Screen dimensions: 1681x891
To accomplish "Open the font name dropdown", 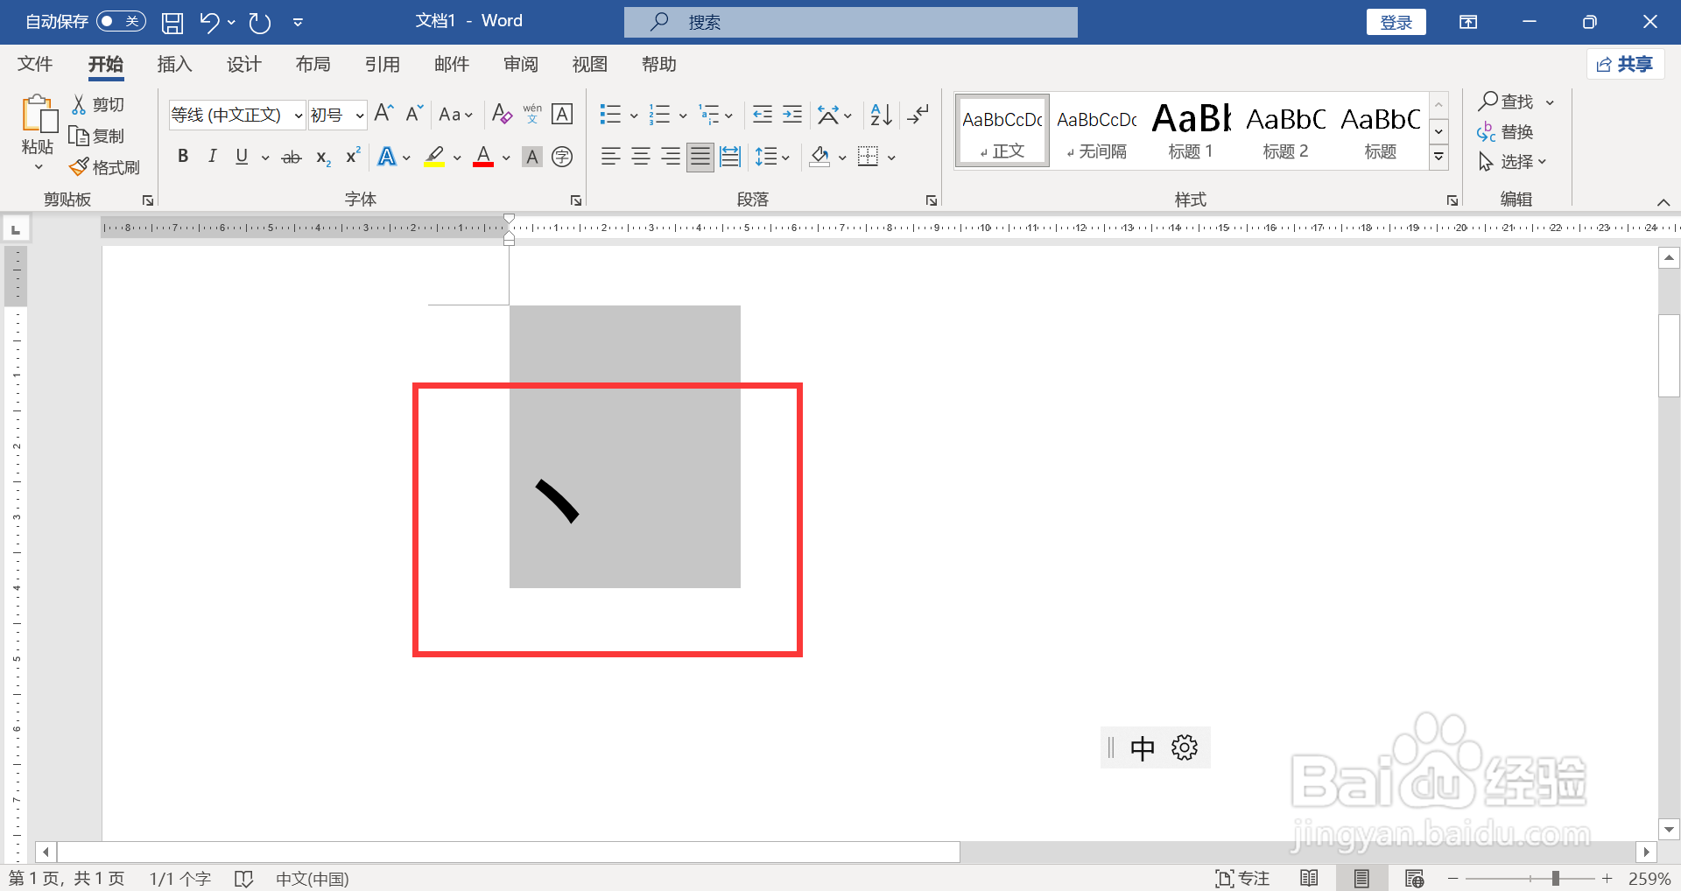I will [298, 115].
